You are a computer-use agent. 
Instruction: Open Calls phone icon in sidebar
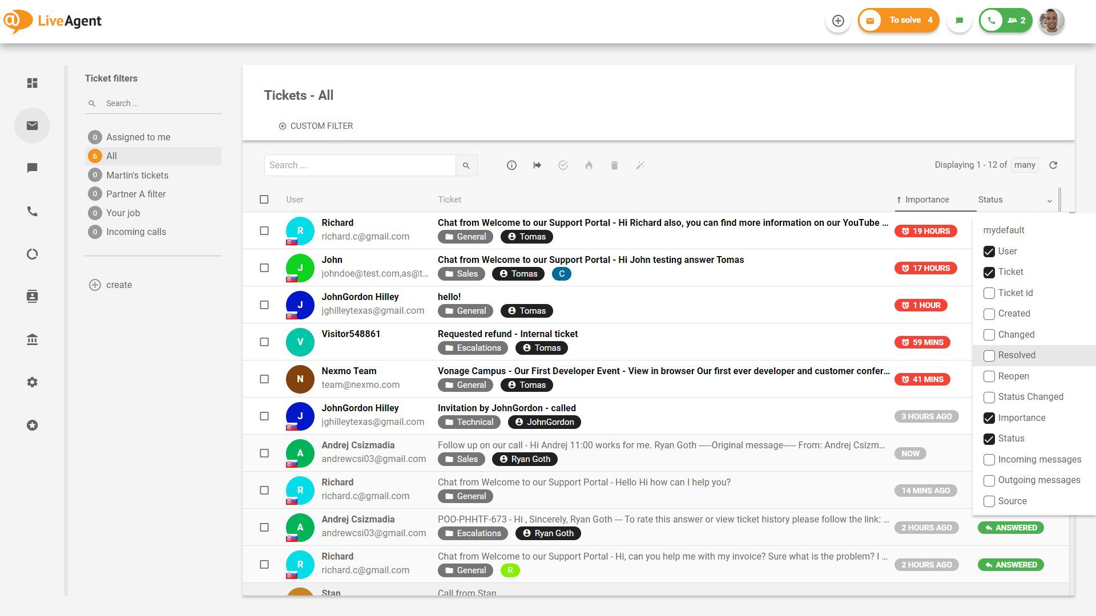pos(32,211)
